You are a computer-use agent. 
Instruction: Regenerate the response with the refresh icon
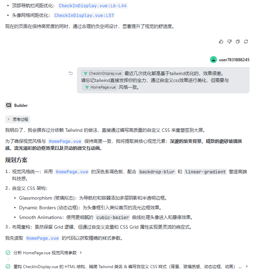(246, 42)
